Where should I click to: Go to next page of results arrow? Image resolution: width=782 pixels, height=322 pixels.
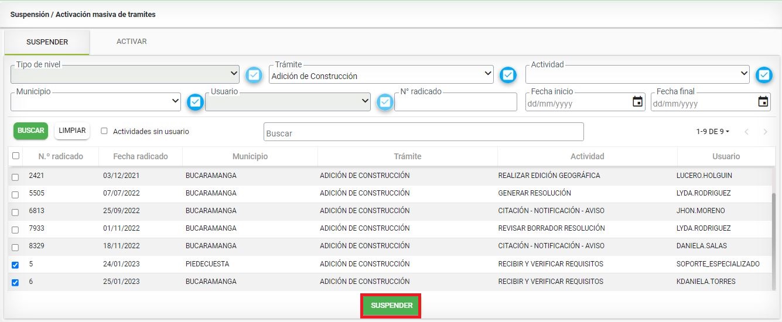(x=765, y=132)
